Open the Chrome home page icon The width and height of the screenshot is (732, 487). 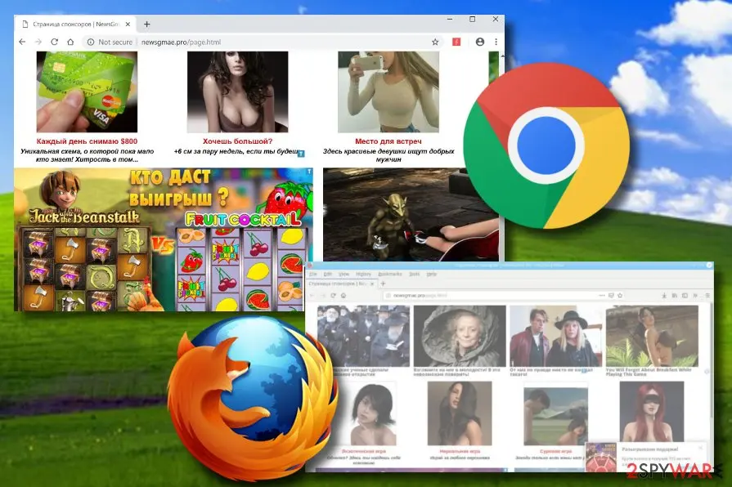(70, 42)
